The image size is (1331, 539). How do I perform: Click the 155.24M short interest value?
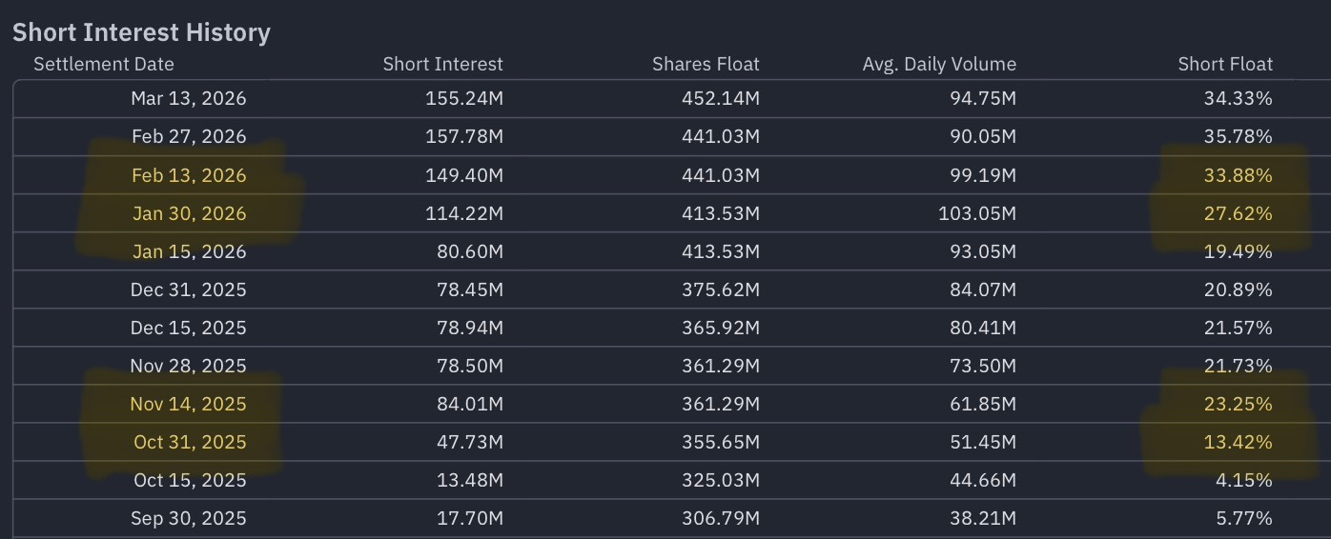462,99
